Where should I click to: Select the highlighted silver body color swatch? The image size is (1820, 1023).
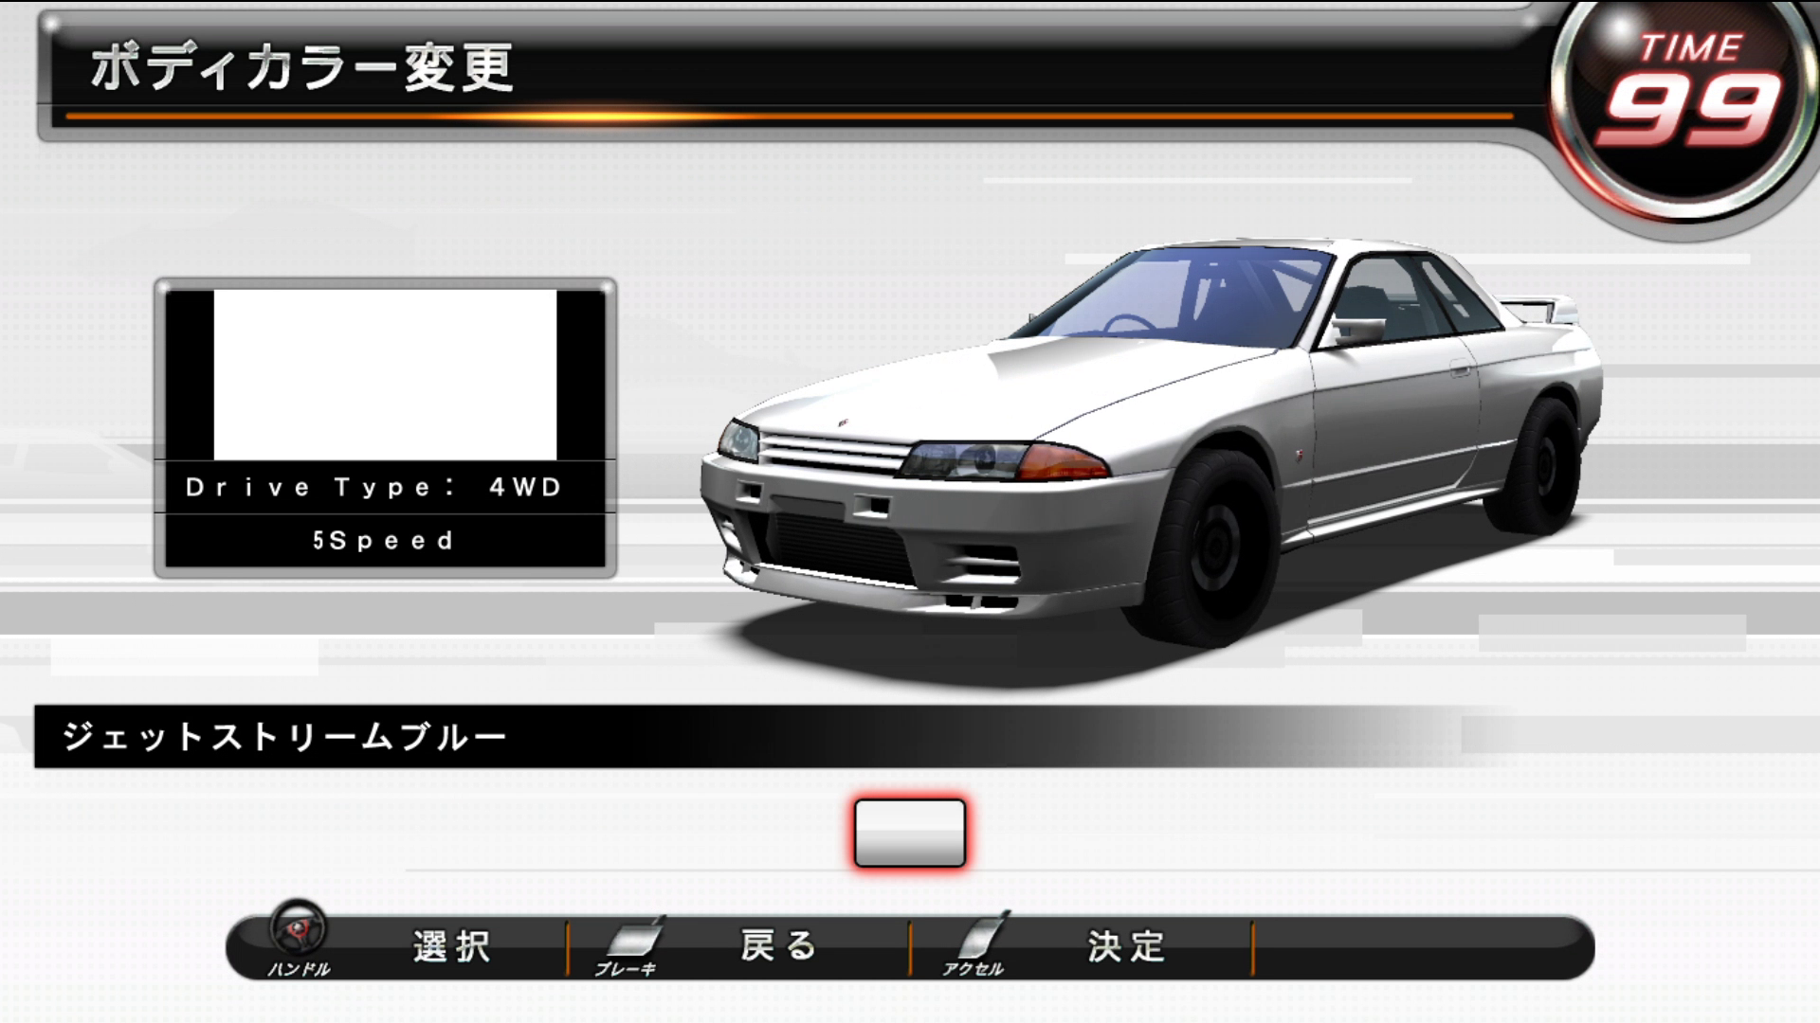(910, 833)
